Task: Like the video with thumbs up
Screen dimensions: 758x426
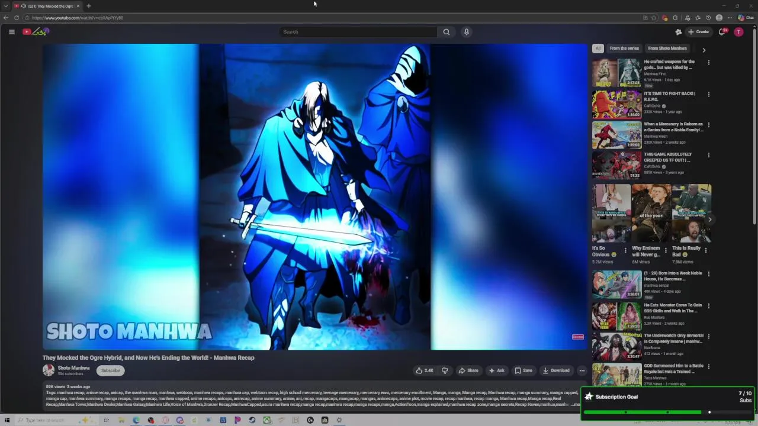Action: point(425,370)
